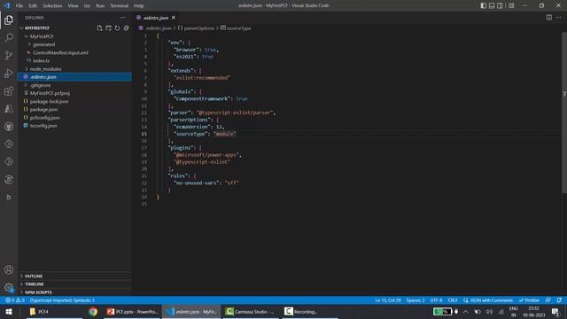The image size is (567, 319).
Task: Click the Prettier status bar item
Action: tap(529, 300)
